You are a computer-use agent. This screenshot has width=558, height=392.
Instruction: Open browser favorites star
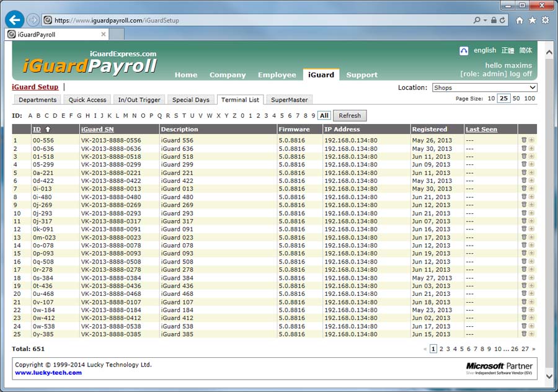tap(533, 20)
